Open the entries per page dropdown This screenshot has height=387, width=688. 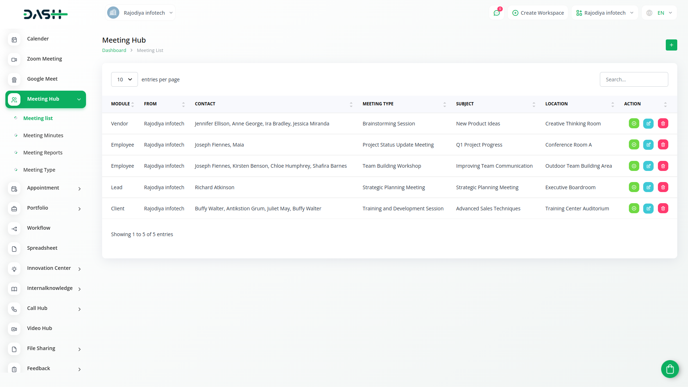click(x=124, y=80)
